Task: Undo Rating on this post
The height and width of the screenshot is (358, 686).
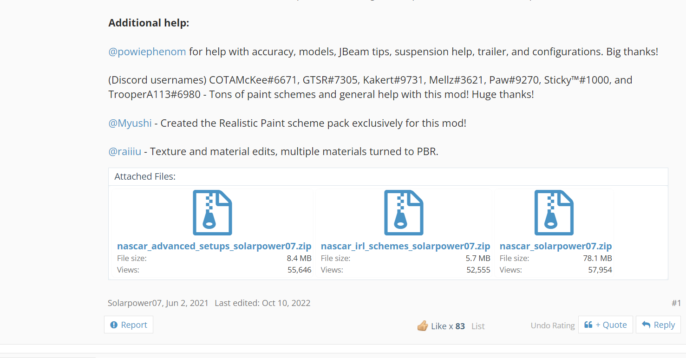Action: point(553,325)
